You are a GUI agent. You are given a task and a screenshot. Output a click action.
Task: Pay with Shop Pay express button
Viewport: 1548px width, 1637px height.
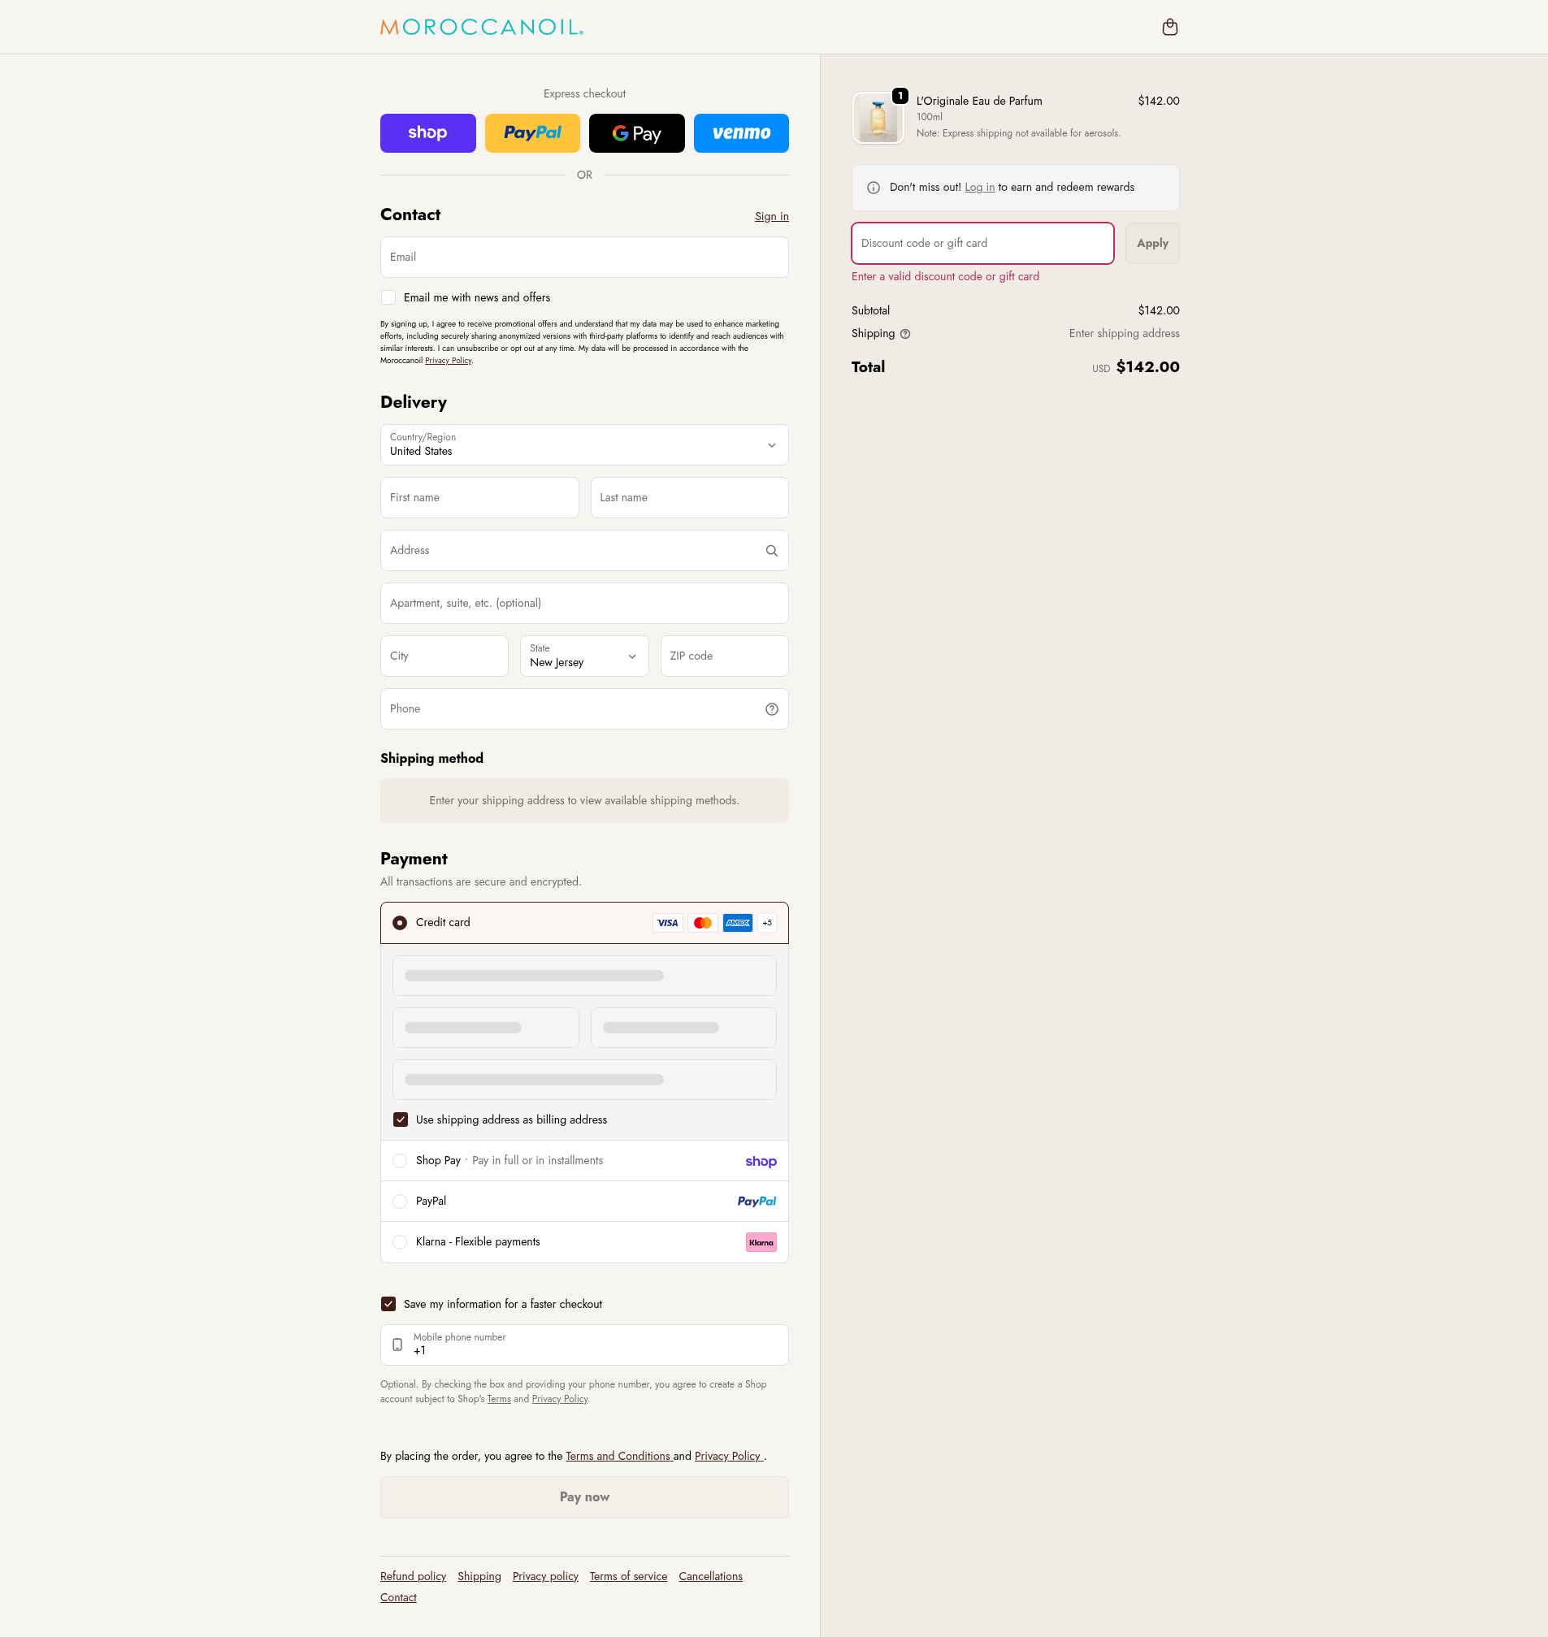coord(427,133)
